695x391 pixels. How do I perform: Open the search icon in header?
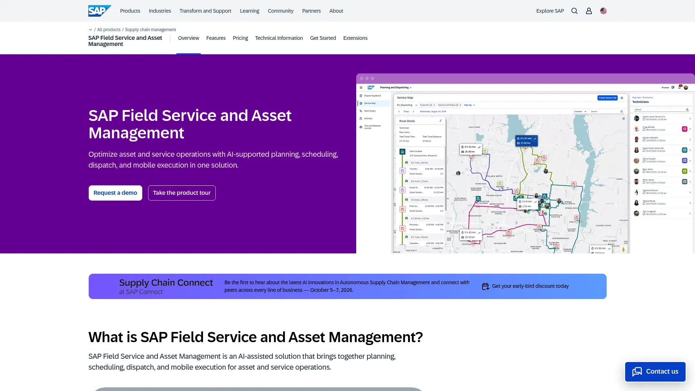click(574, 11)
